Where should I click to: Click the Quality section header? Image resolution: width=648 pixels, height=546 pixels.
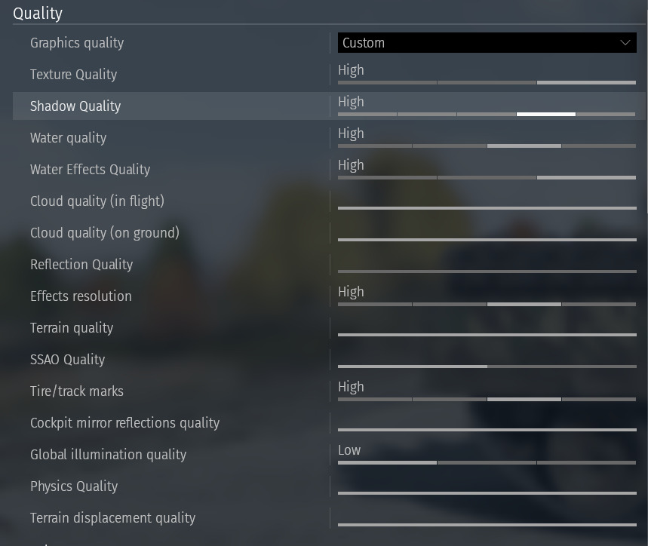pyautogui.click(x=38, y=13)
